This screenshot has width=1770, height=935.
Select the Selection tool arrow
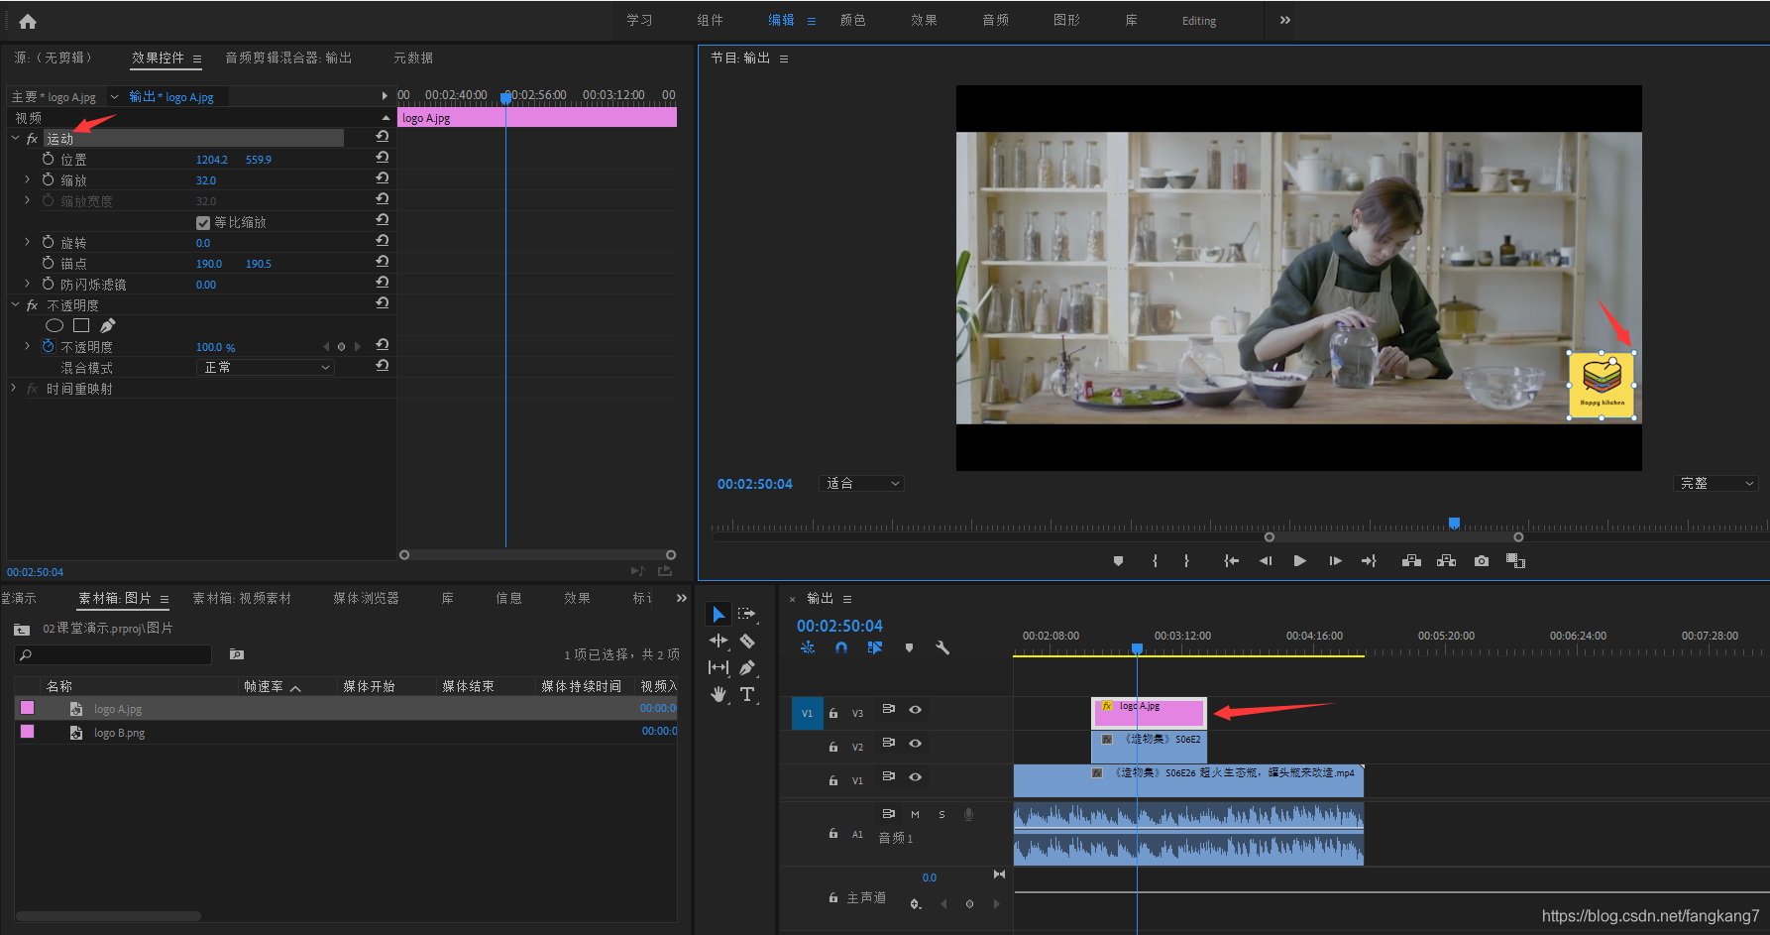click(719, 615)
